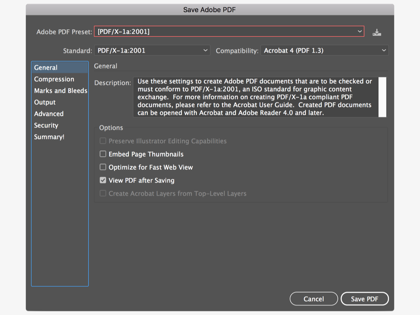Enable Optimize for Fast Web View
This screenshot has height=315, width=420.
point(103,167)
